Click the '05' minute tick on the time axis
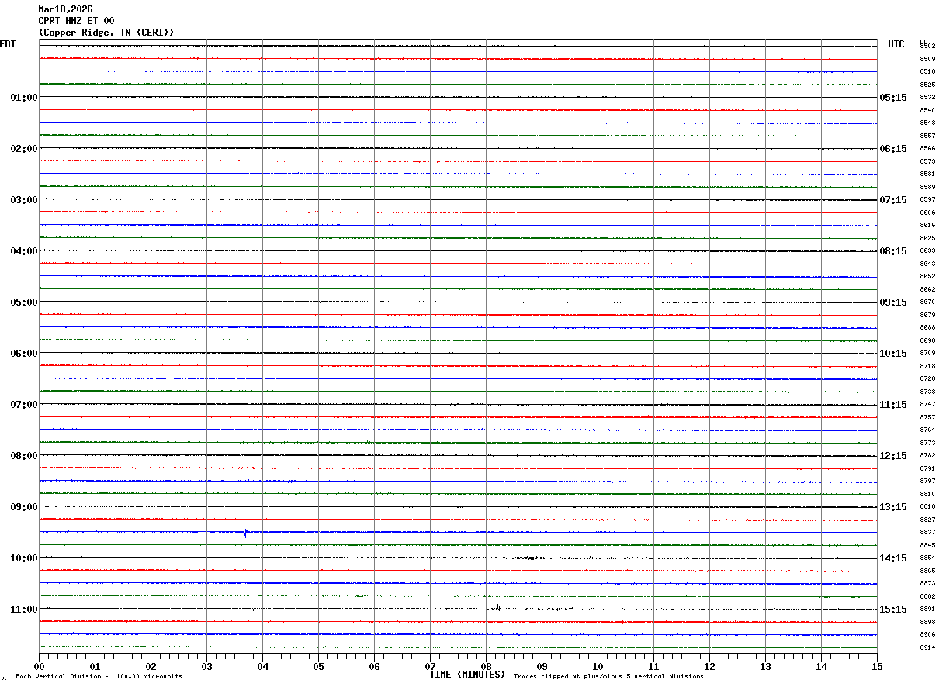 pos(318,666)
